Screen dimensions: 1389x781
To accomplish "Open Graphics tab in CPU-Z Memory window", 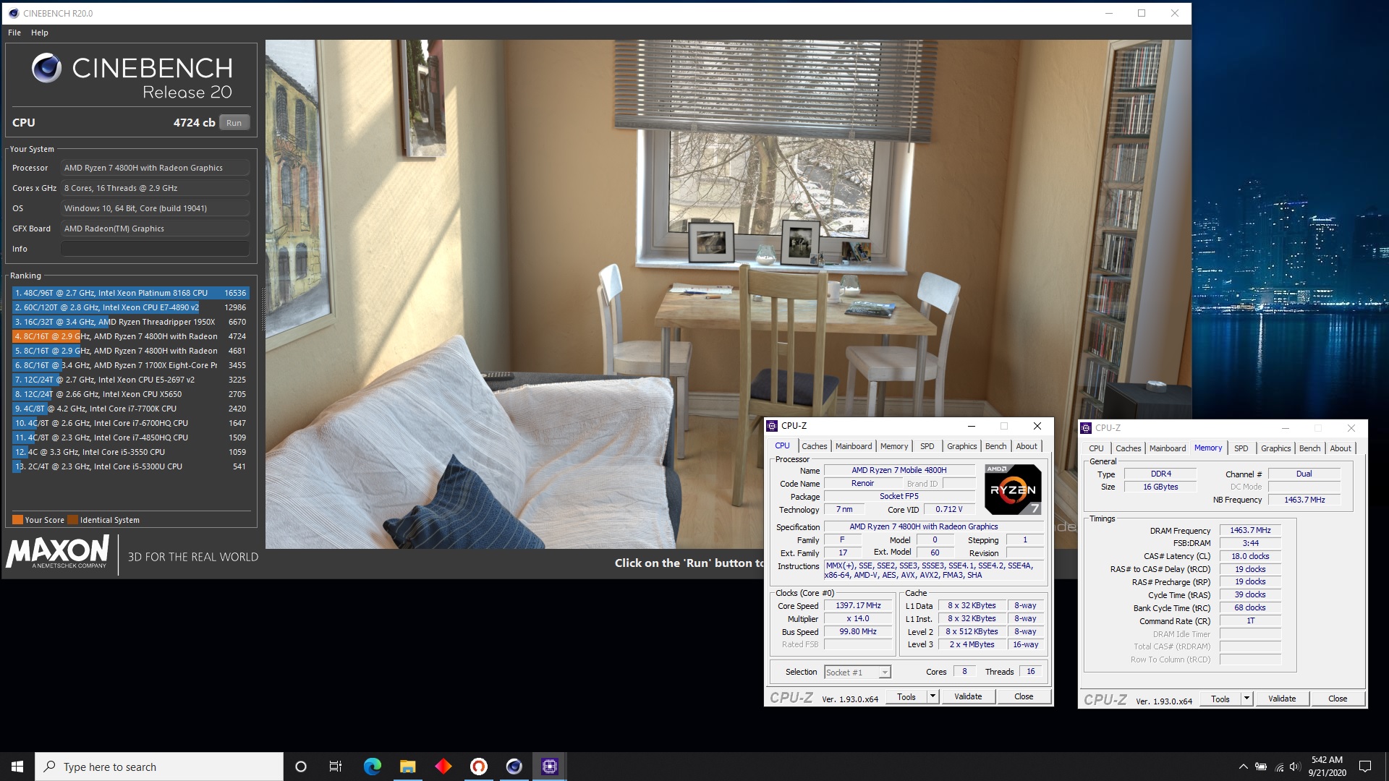I will click(x=1275, y=448).
